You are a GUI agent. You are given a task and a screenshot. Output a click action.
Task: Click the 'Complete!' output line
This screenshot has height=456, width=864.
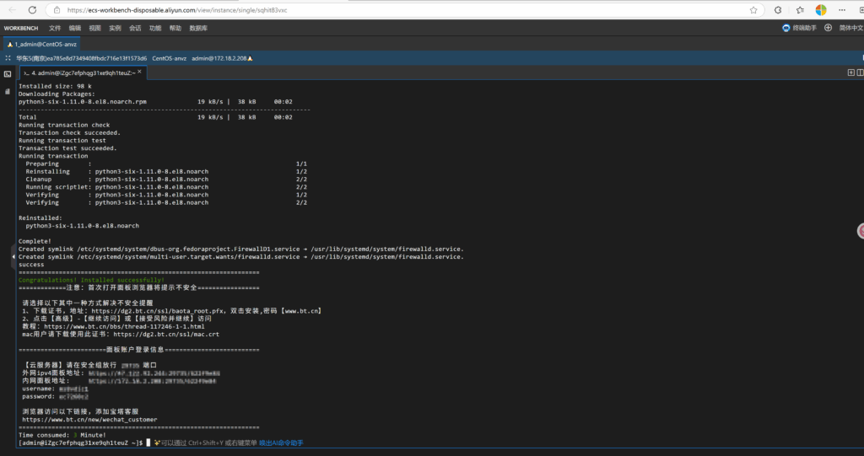pos(35,241)
